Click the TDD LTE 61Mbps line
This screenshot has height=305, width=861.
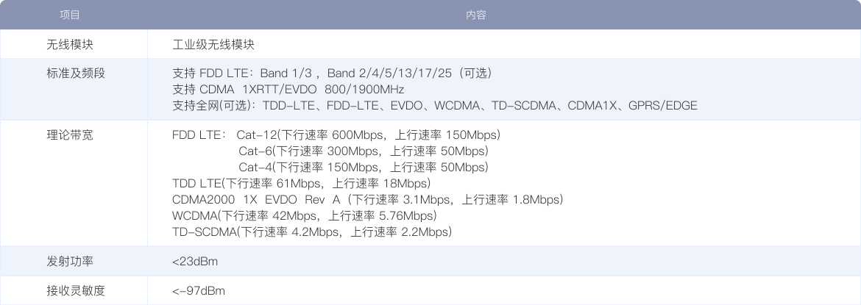[301, 183]
